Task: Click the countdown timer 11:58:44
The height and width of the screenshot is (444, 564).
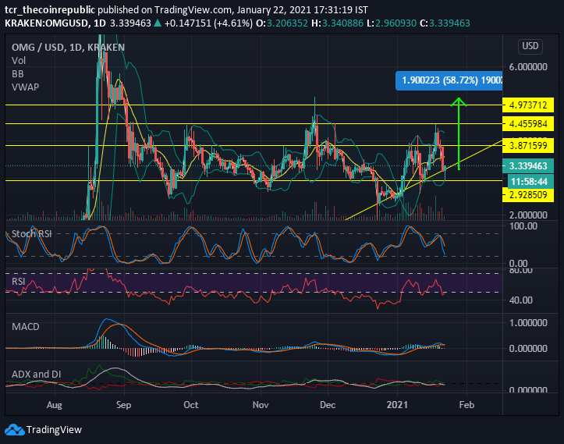Action: tap(530, 181)
